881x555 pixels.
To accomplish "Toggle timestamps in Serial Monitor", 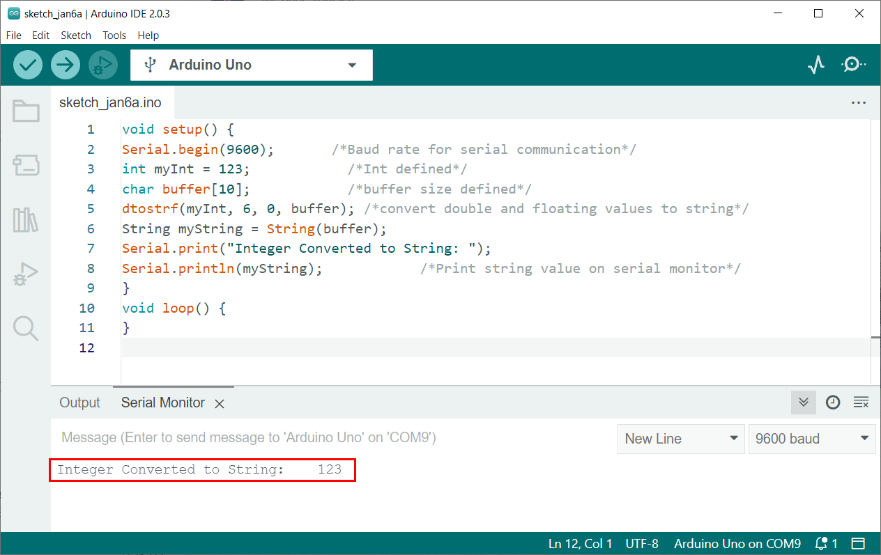I will pyautogui.click(x=833, y=402).
